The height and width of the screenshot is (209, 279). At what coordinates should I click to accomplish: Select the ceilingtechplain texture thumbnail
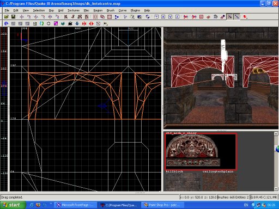click(x=220, y=182)
